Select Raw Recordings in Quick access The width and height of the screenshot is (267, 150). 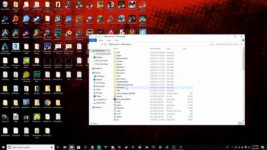coord(102,64)
